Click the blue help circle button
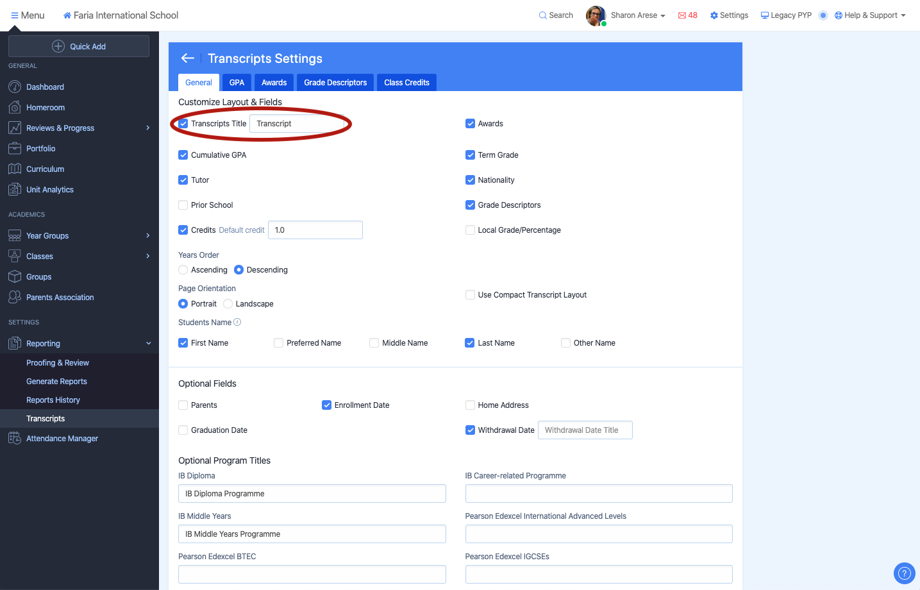920x590 pixels. [x=904, y=573]
